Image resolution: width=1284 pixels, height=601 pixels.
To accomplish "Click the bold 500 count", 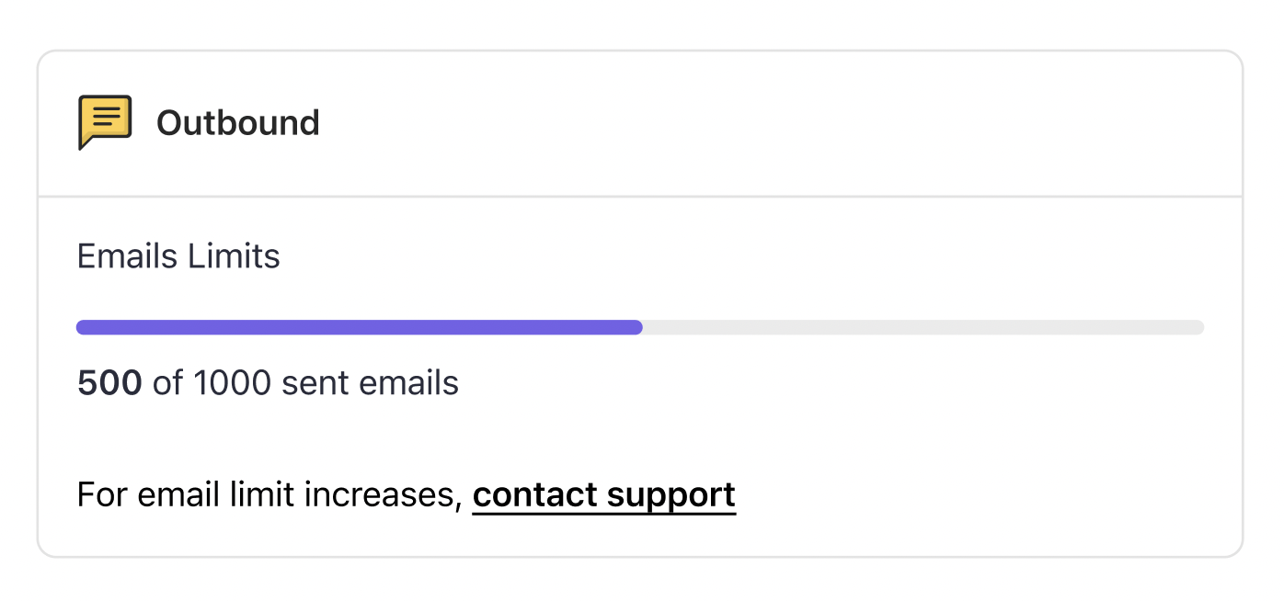I will 109,382.
